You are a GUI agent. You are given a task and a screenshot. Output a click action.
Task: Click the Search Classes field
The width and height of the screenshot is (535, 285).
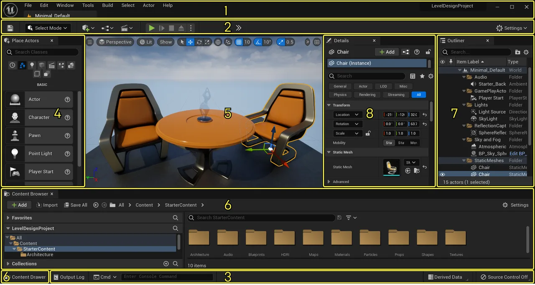pos(42,52)
